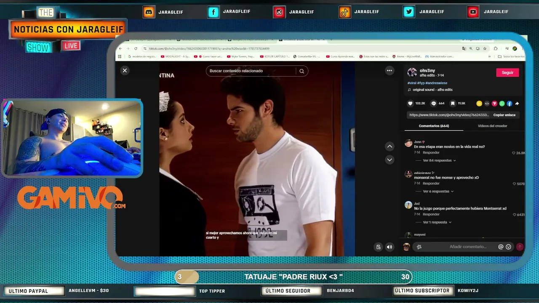This screenshot has width=539, height=303.
Task: Like Jud's comment heart
Action: point(514,215)
